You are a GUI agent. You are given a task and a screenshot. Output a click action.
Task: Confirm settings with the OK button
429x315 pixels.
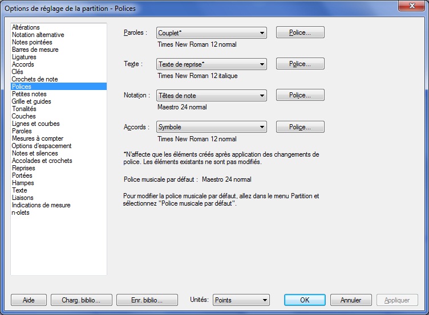point(305,300)
